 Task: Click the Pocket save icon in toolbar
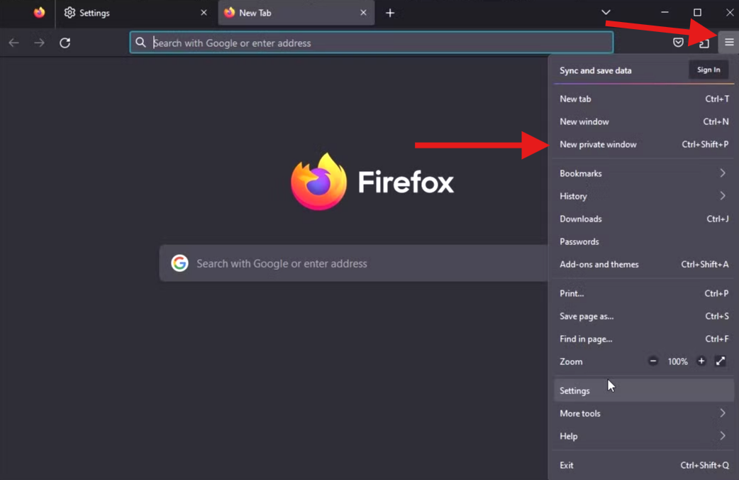coord(678,43)
